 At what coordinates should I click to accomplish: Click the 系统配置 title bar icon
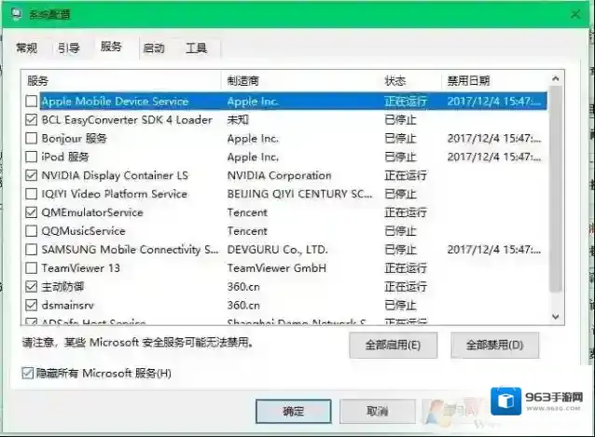[x=16, y=14]
